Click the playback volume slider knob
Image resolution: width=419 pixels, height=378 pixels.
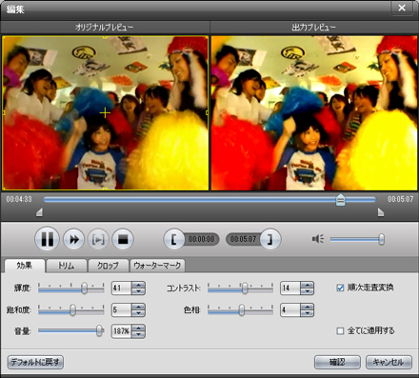pos(382,239)
